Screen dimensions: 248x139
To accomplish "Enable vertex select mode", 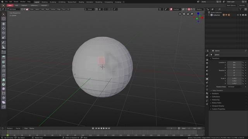I will tap(22, 9).
